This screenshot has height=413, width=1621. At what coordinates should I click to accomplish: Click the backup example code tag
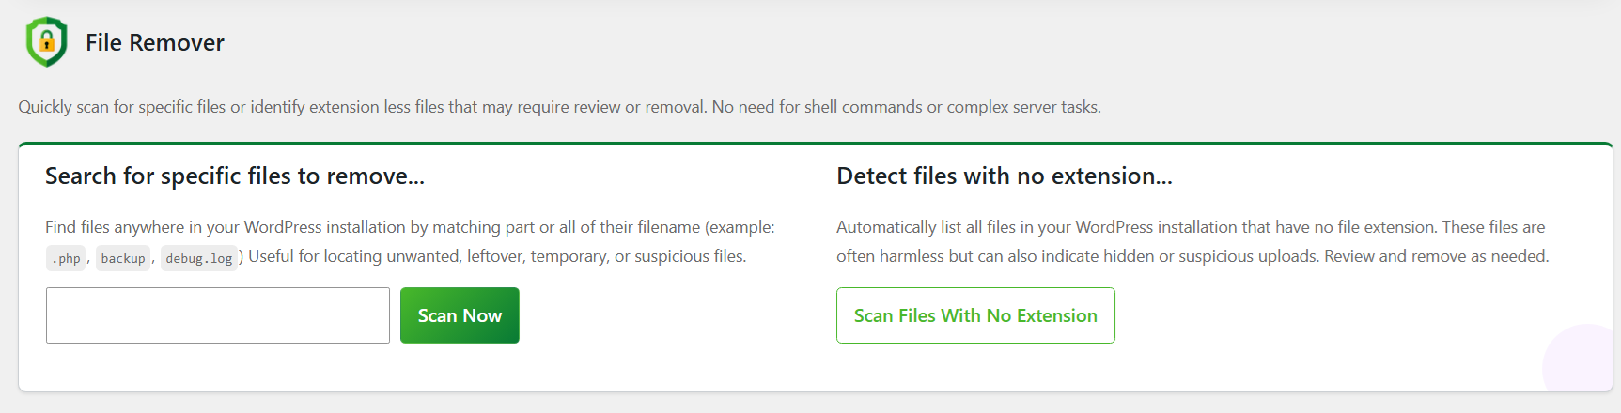point(123,258)
